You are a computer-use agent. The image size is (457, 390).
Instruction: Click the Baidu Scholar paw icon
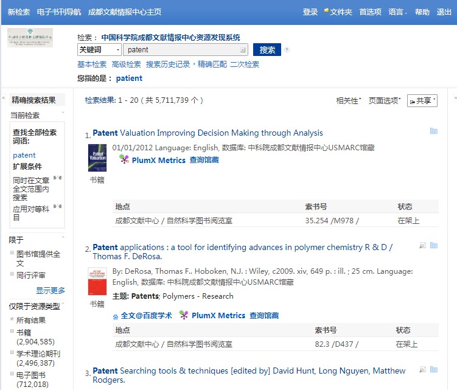coord(116,317)
